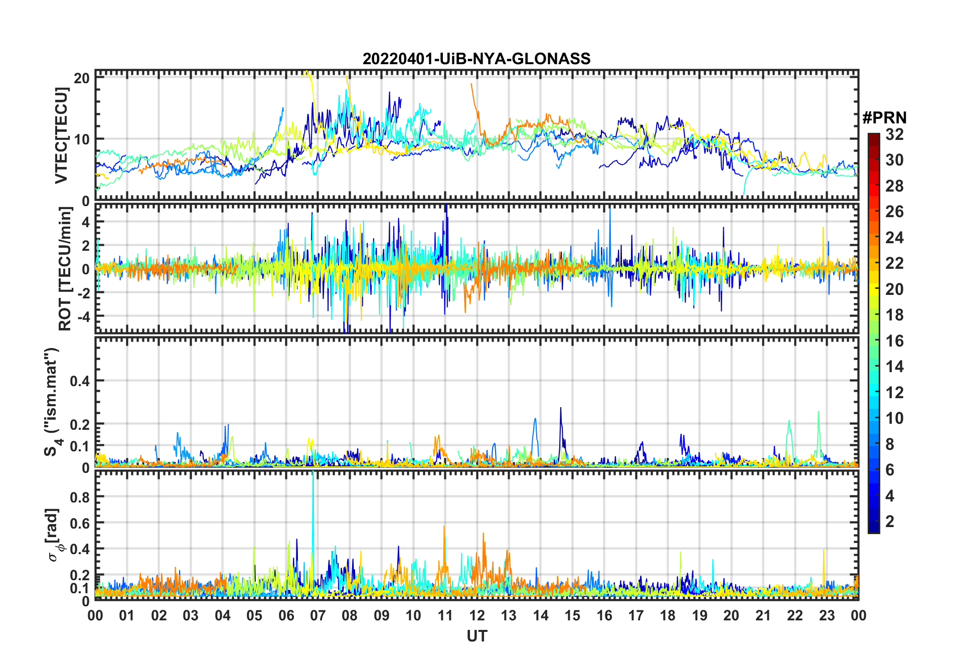Click the S4 axis tick label 0.2
The image size is (954, 667).
80,424
